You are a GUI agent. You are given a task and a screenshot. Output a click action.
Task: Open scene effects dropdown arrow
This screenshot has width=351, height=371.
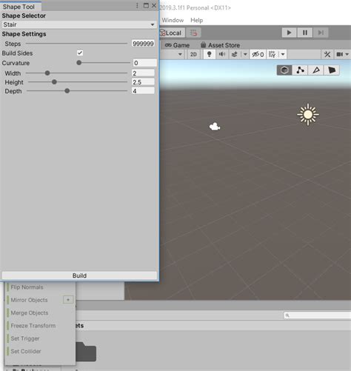245,54
